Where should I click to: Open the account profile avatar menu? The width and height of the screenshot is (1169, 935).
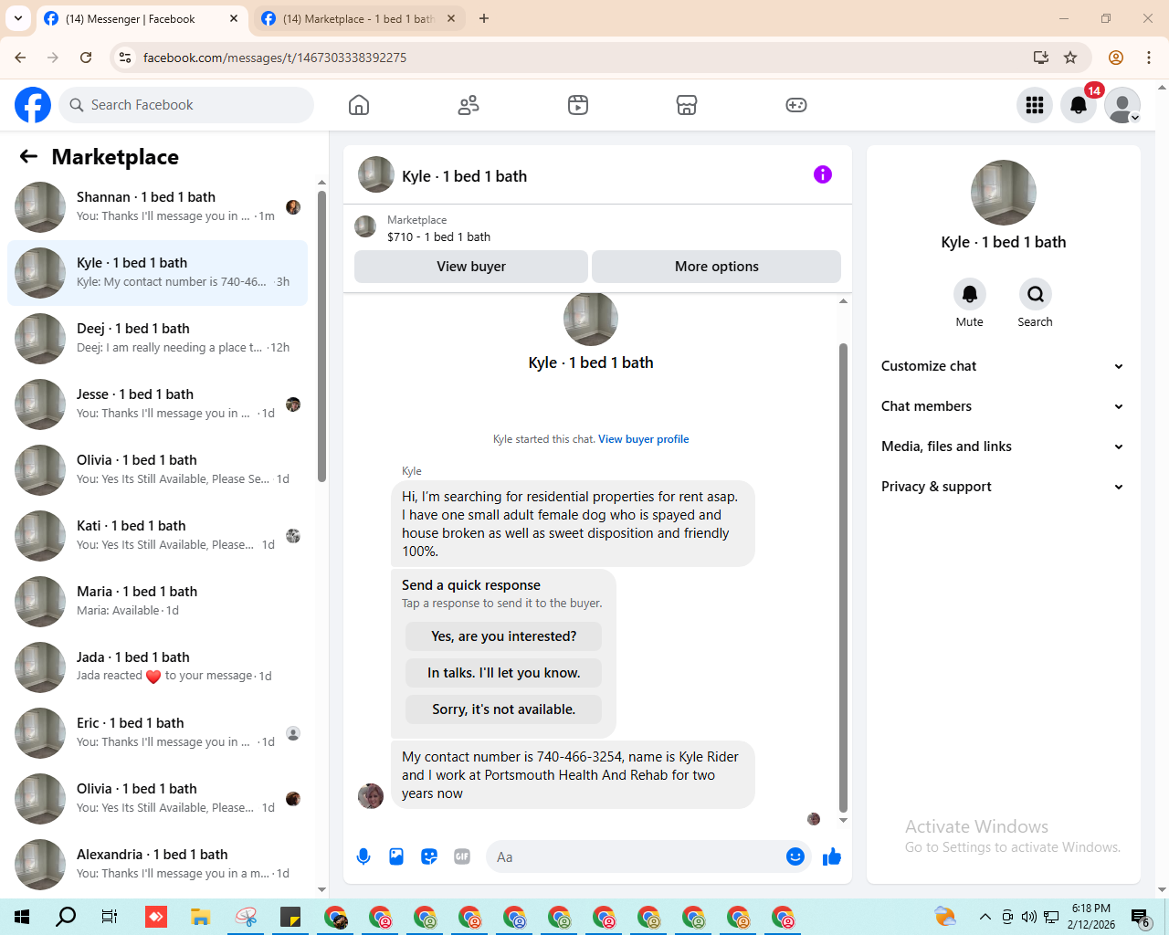pyautogui.click(x=1122, y=105)
